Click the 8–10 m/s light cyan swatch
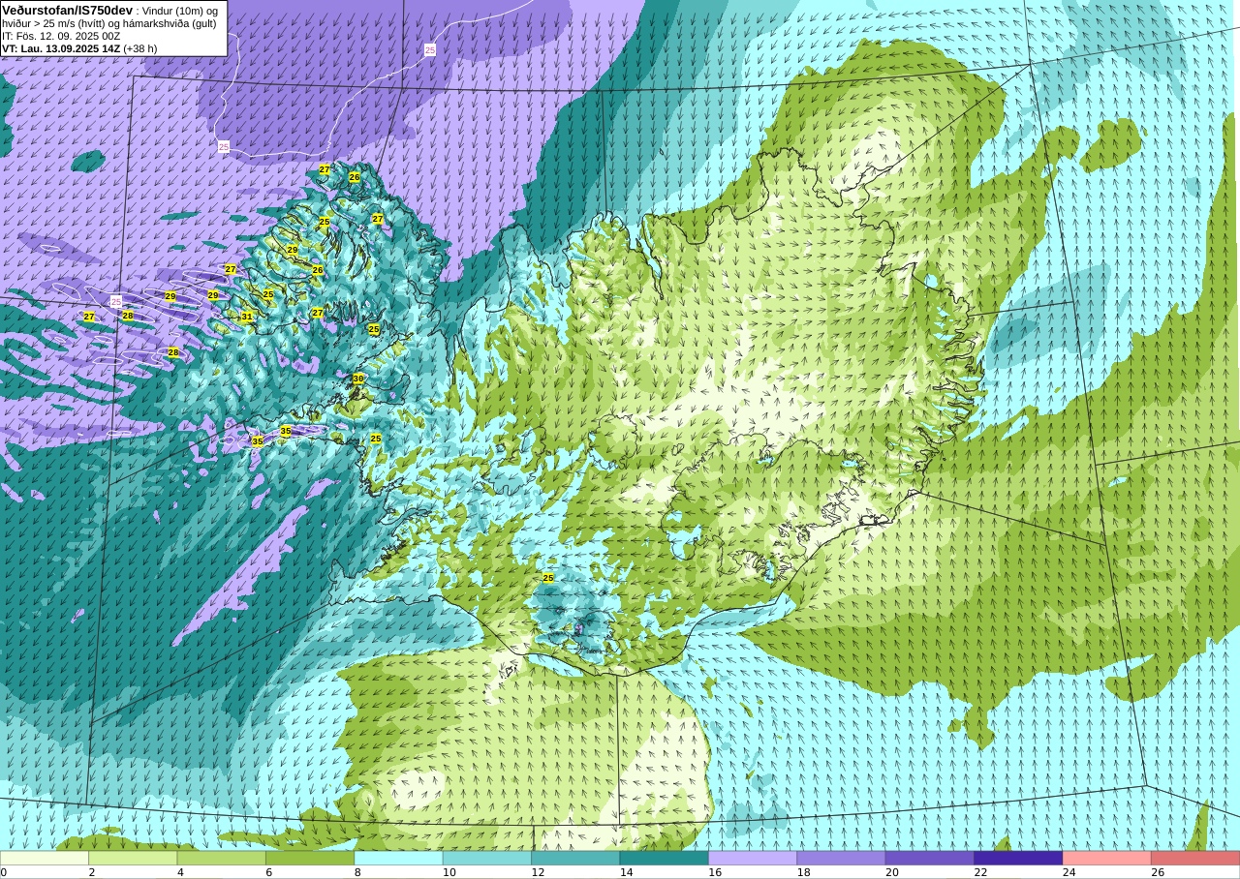 click(399, 858)
